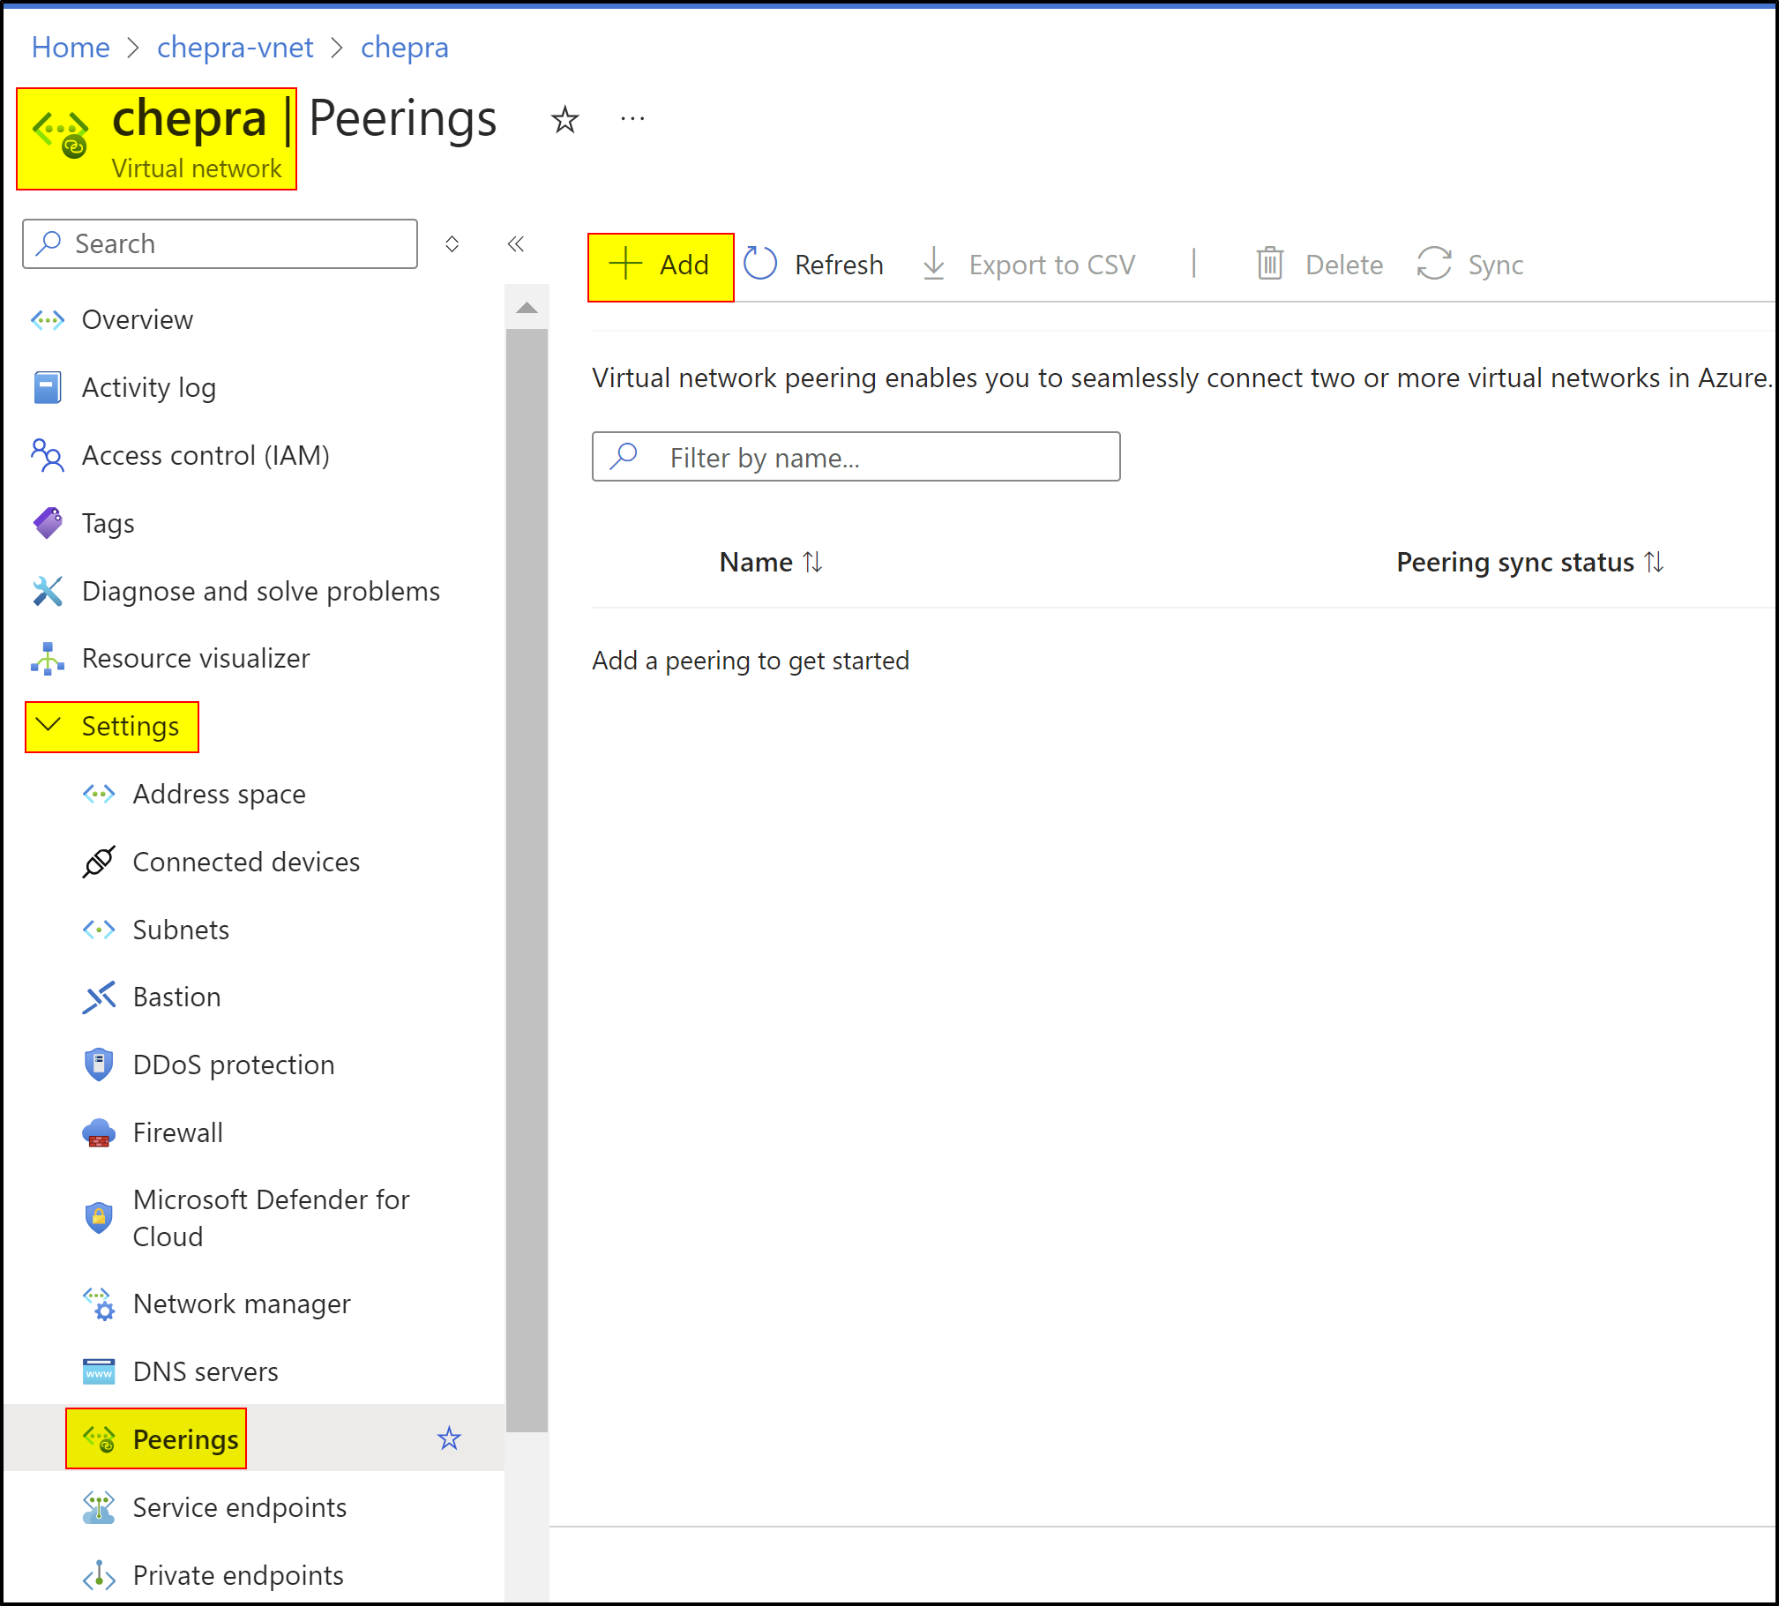This screenshot has height=1606, width=1779.
Task: Click the DDoS protection shield icon
Action: click(x=99, y=1065)
